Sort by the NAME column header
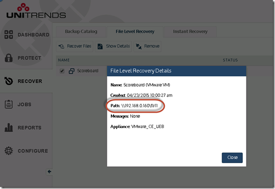Image resolution: width=275 pixels, height=189 pixels. [x=64, y=60]
